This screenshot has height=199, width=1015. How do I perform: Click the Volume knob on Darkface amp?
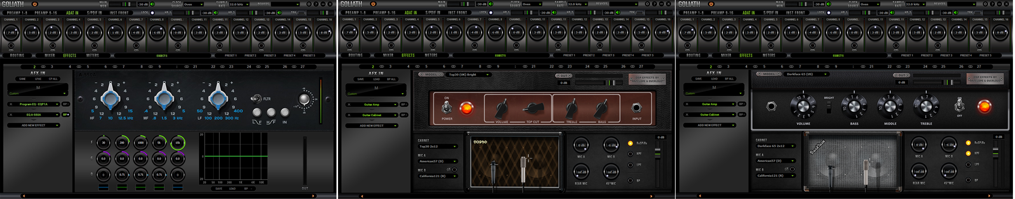(803, 106)
